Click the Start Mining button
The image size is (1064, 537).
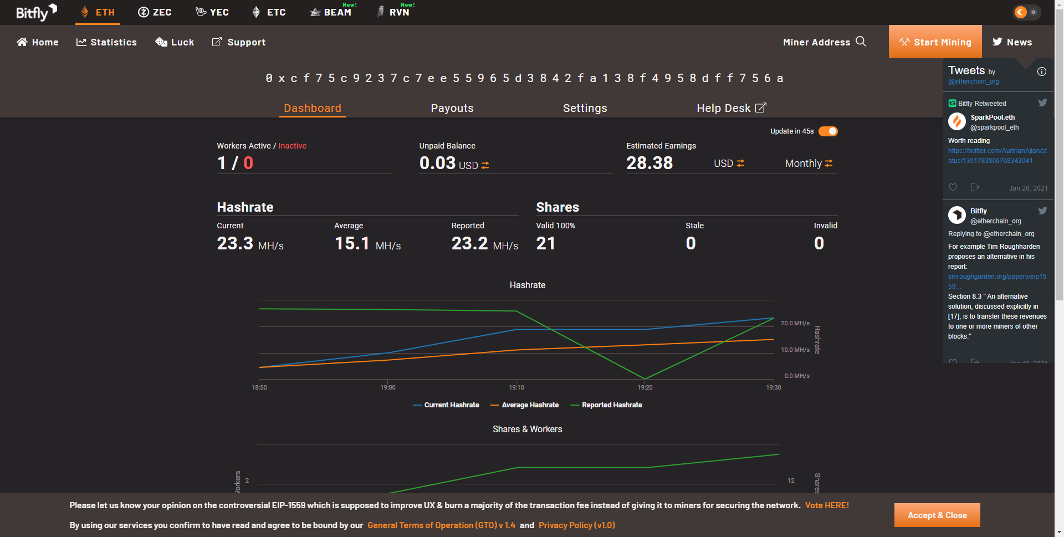coord(935,42)
